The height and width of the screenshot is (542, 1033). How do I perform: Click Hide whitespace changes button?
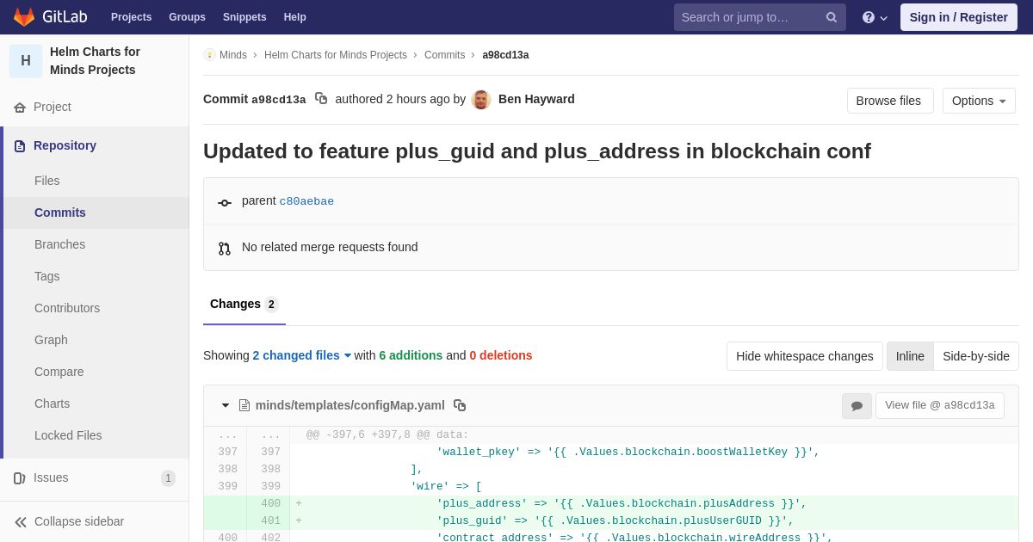tap(805, 356)
